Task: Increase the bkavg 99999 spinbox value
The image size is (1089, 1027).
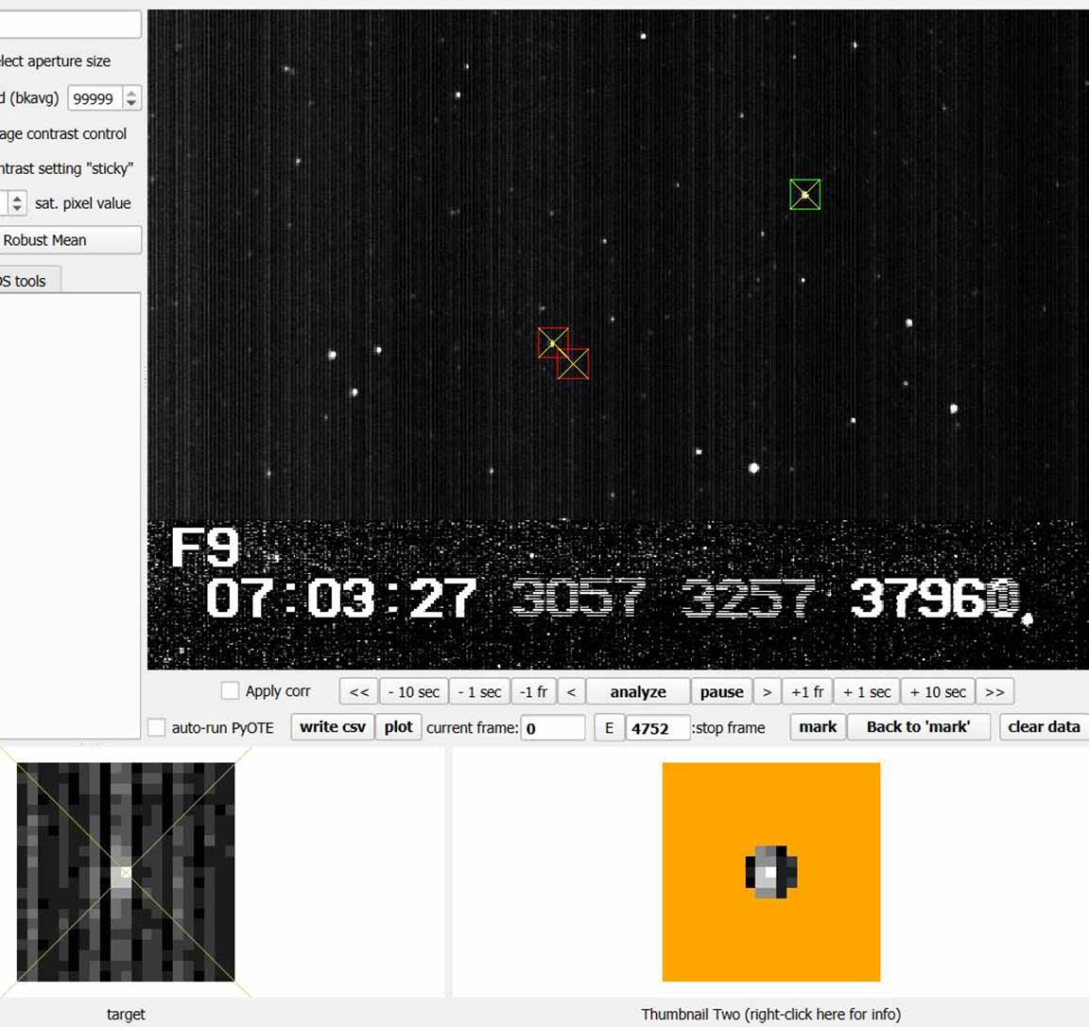Action: click(131, 93)
